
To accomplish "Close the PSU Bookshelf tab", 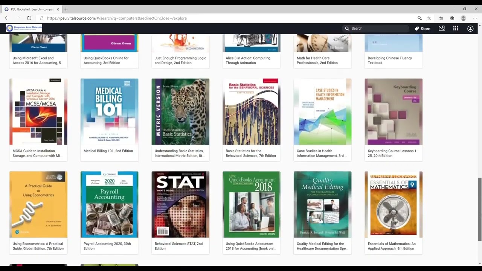I will point(58,9).
